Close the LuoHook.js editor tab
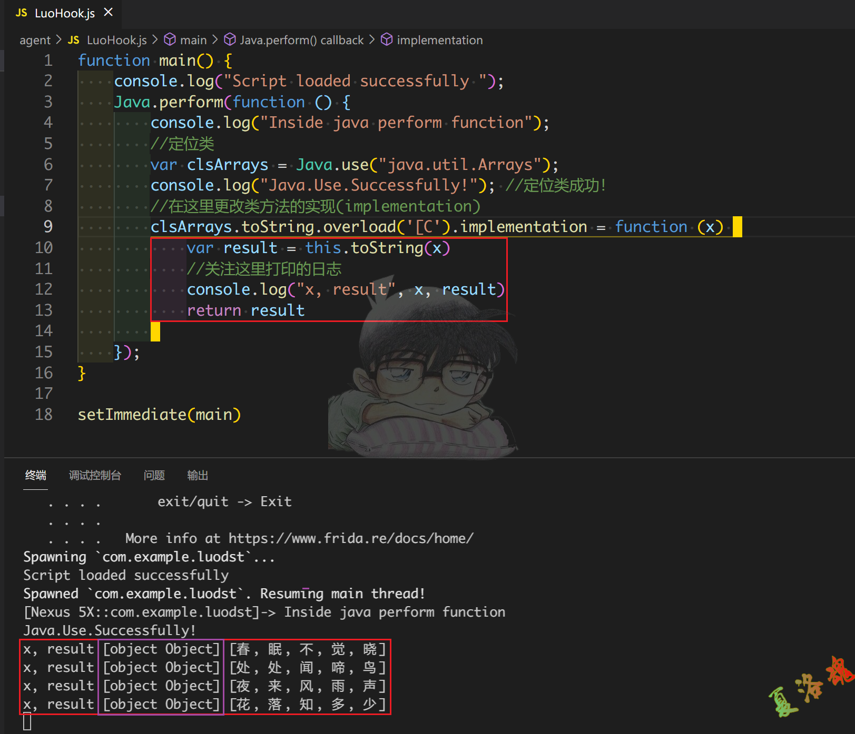The image size is (855, 734). click(x=109, y=12)
